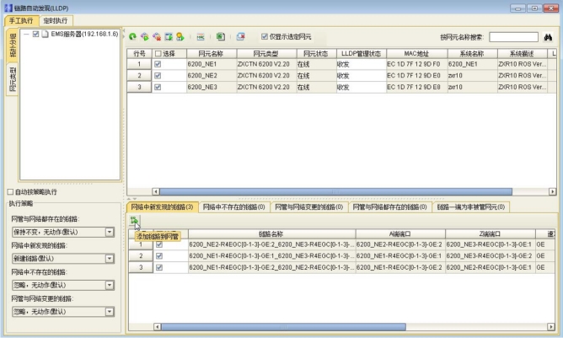Click row number 3 button in the NE table
The image size is (563, 338).
[139, 87]
